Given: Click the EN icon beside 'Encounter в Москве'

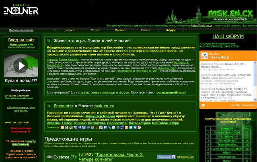Looking at the screenshot, I should [49, 106].
